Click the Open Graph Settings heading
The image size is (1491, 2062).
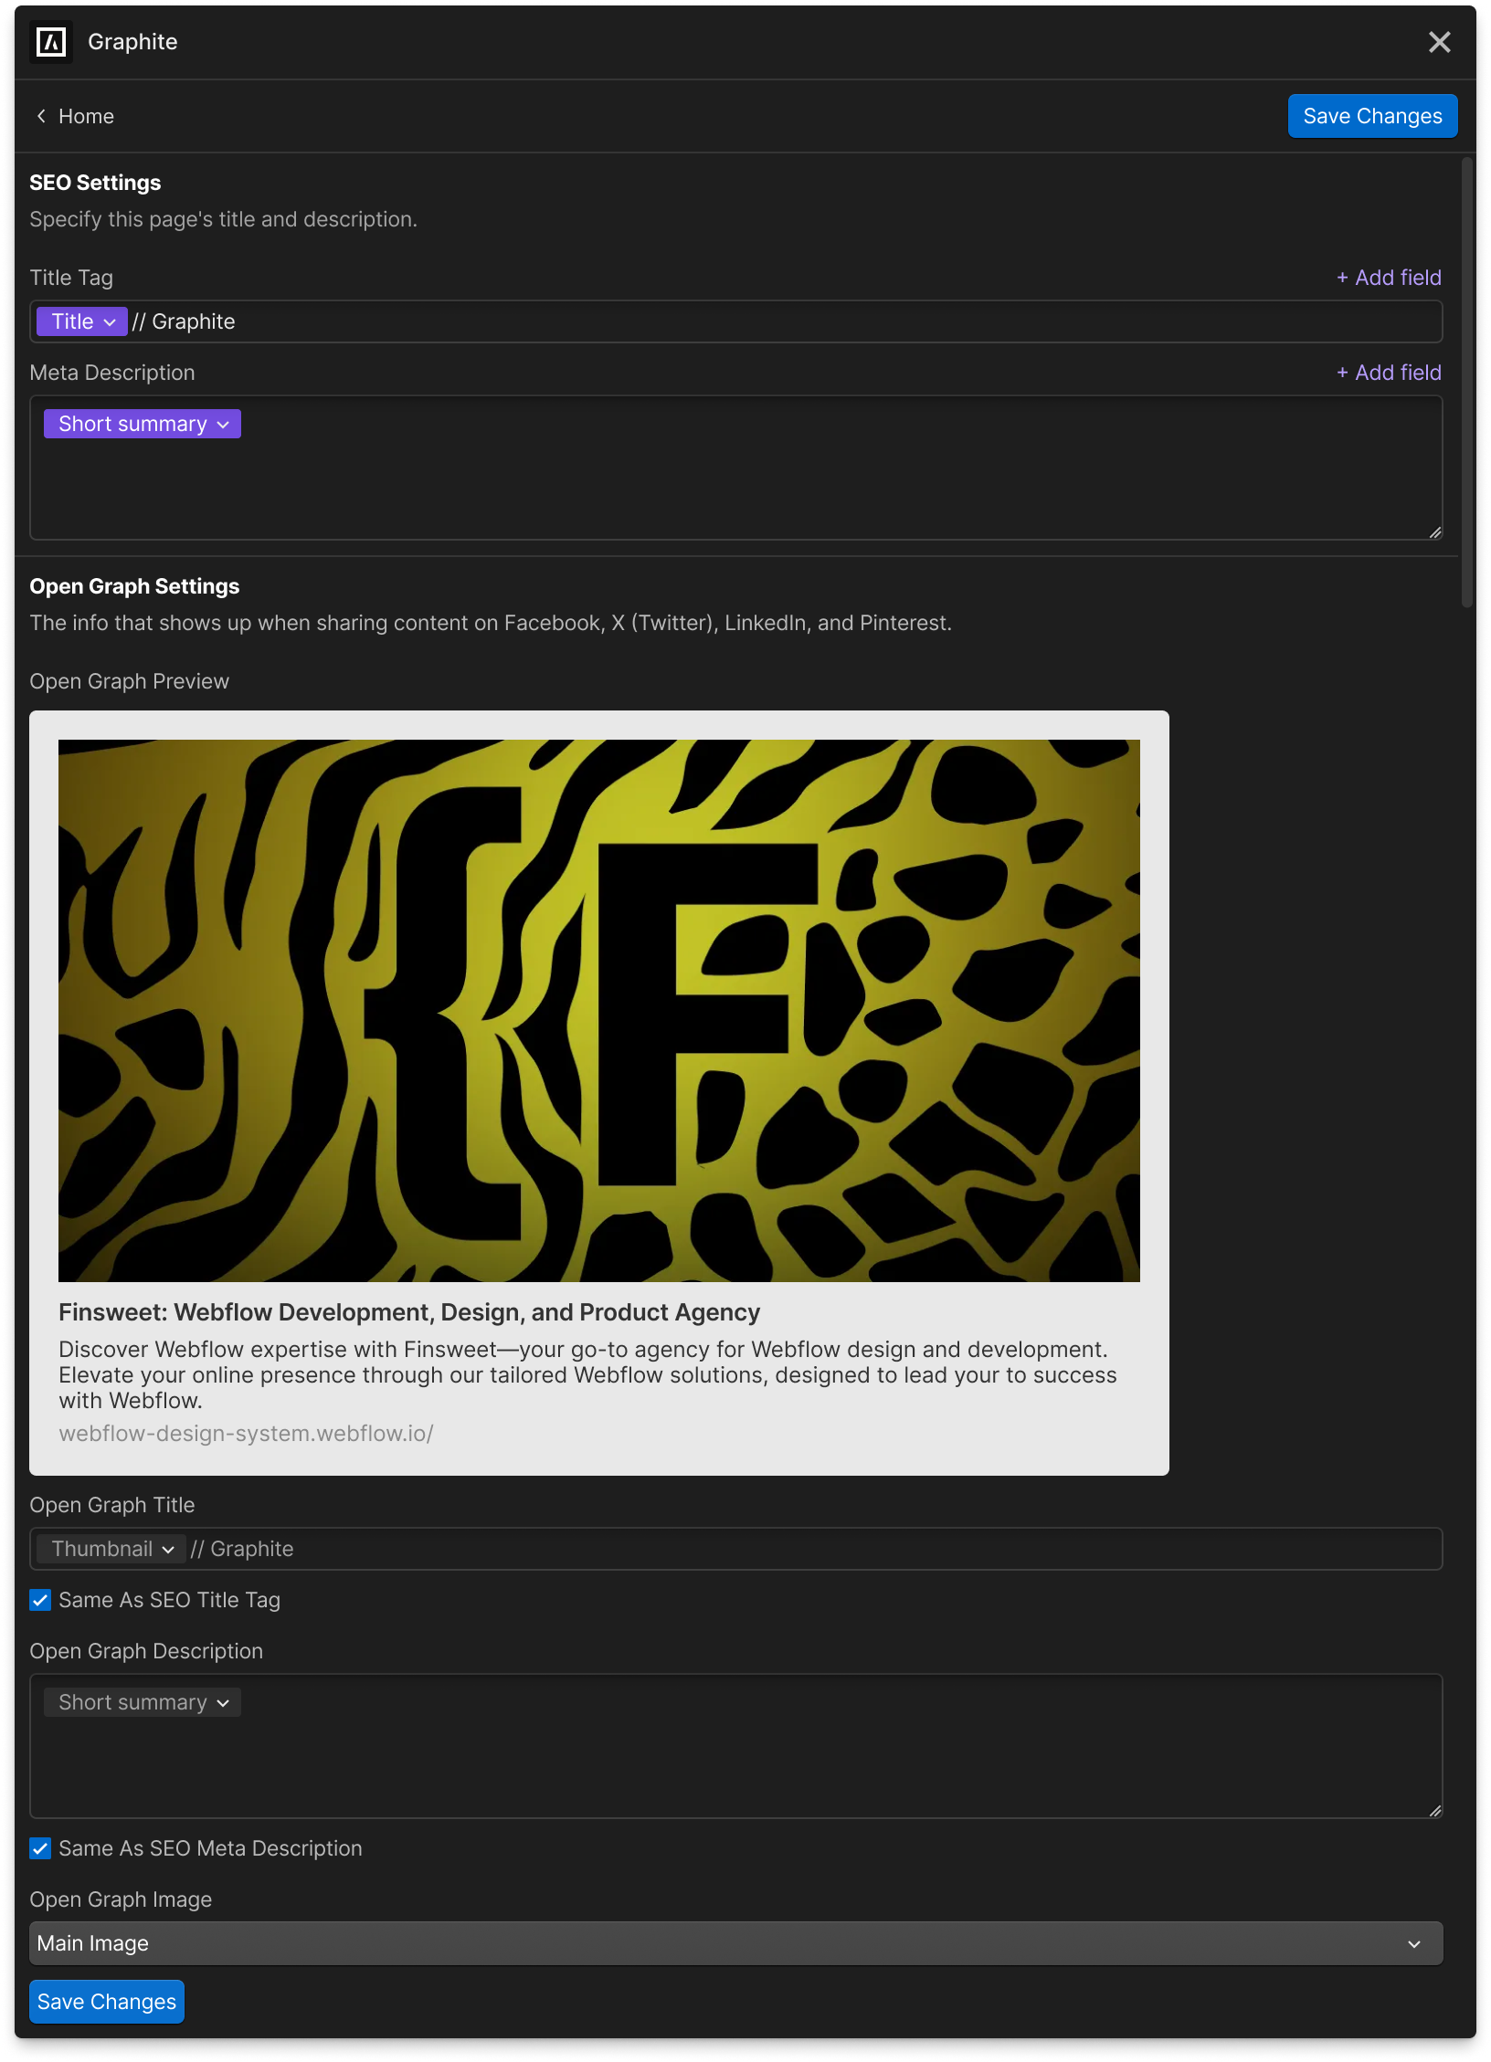134,586
